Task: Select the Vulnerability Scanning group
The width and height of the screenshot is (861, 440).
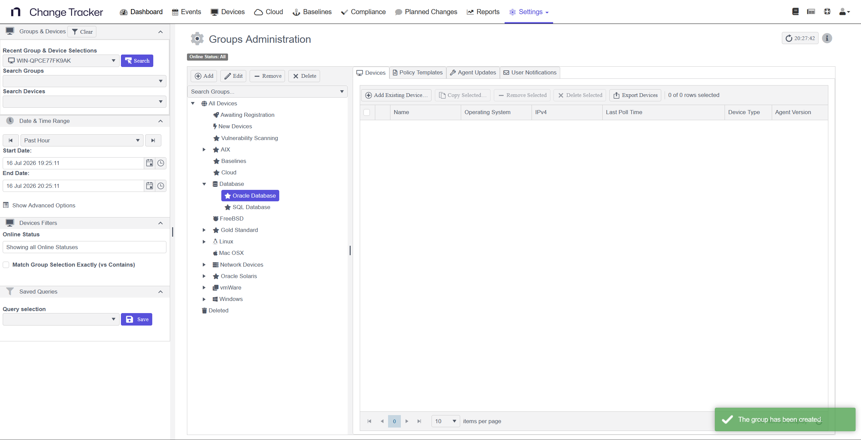Action: [x=246, y=138]
